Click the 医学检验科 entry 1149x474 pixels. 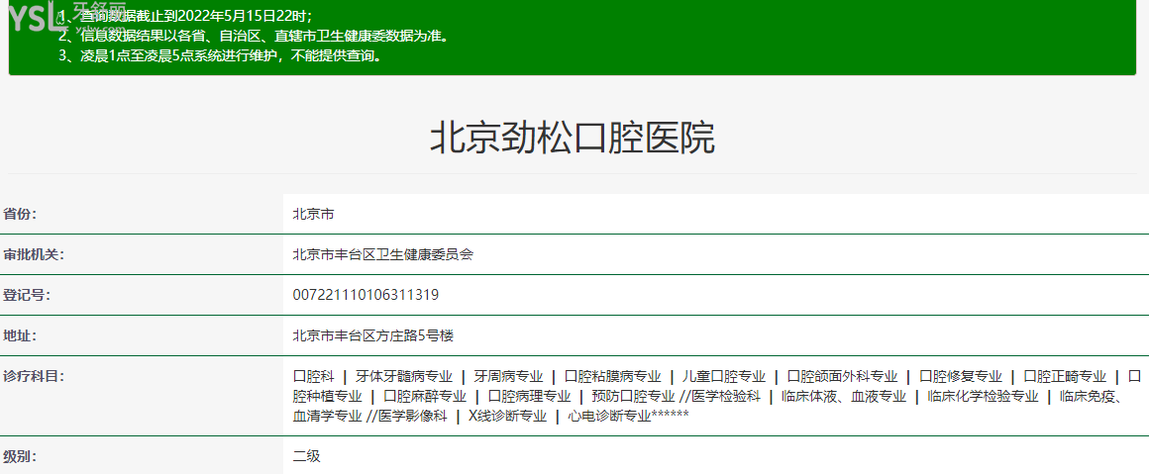pos(727,397)
